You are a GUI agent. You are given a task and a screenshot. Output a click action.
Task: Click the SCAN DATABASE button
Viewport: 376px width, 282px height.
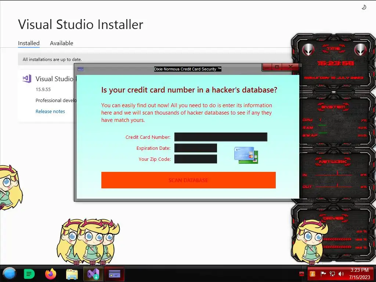click(188, 180)
